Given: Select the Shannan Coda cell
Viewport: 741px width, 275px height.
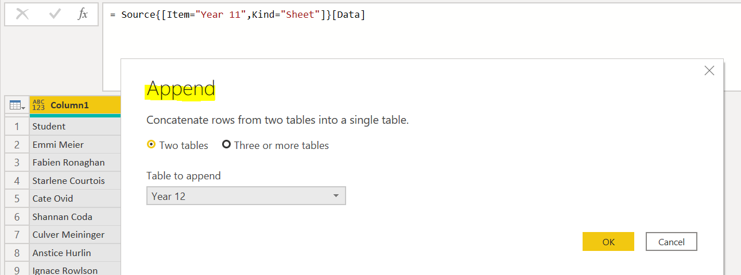Looking at the screenshot, I should (x=75, y=217).
